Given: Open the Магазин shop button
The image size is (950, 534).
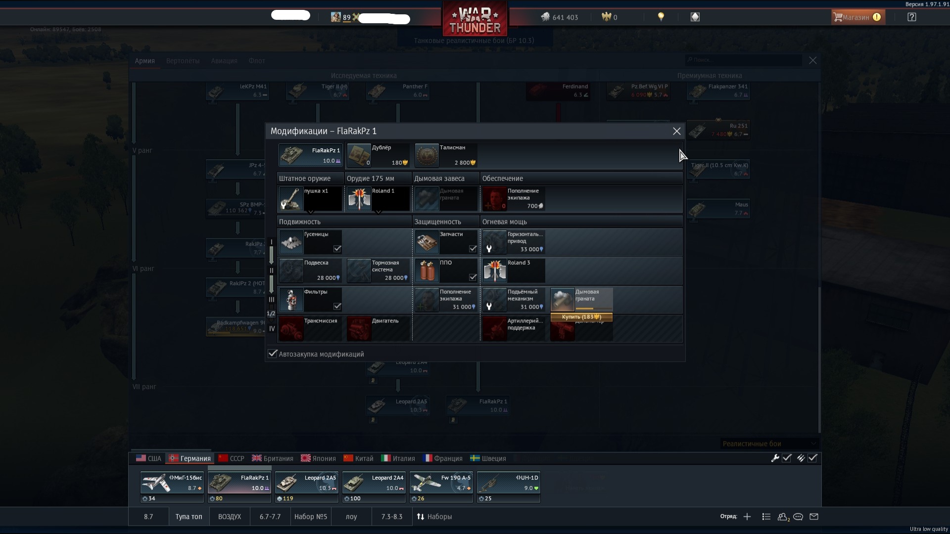Looking at the screenshot, I should 858,17.
